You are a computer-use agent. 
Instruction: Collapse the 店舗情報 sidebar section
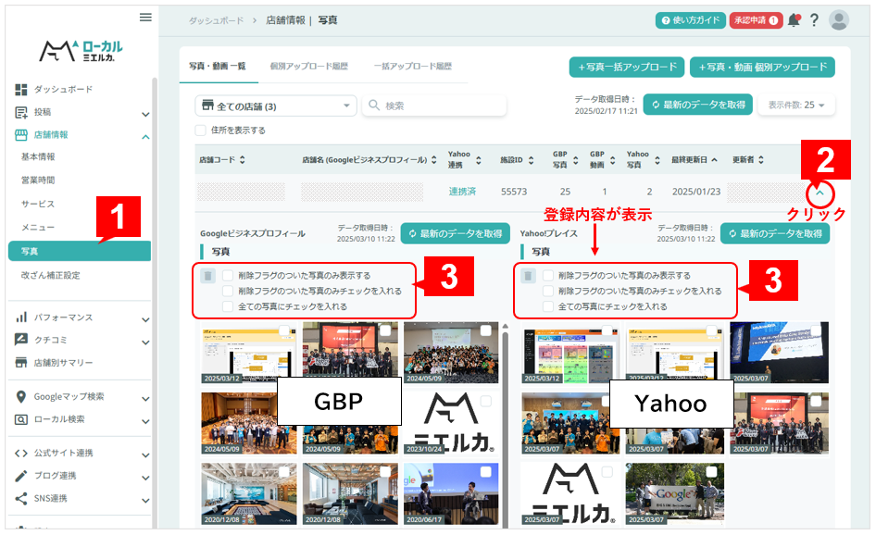[x=145, y=137]
